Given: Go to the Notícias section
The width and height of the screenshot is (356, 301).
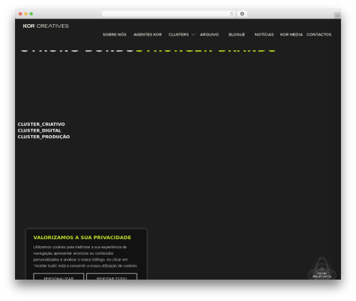Looking at the screenshot, I should pyautogui.click(x=264, y=35).
